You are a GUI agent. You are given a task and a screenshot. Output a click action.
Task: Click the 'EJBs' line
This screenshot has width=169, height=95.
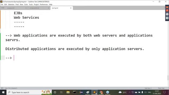pos(18,13)
